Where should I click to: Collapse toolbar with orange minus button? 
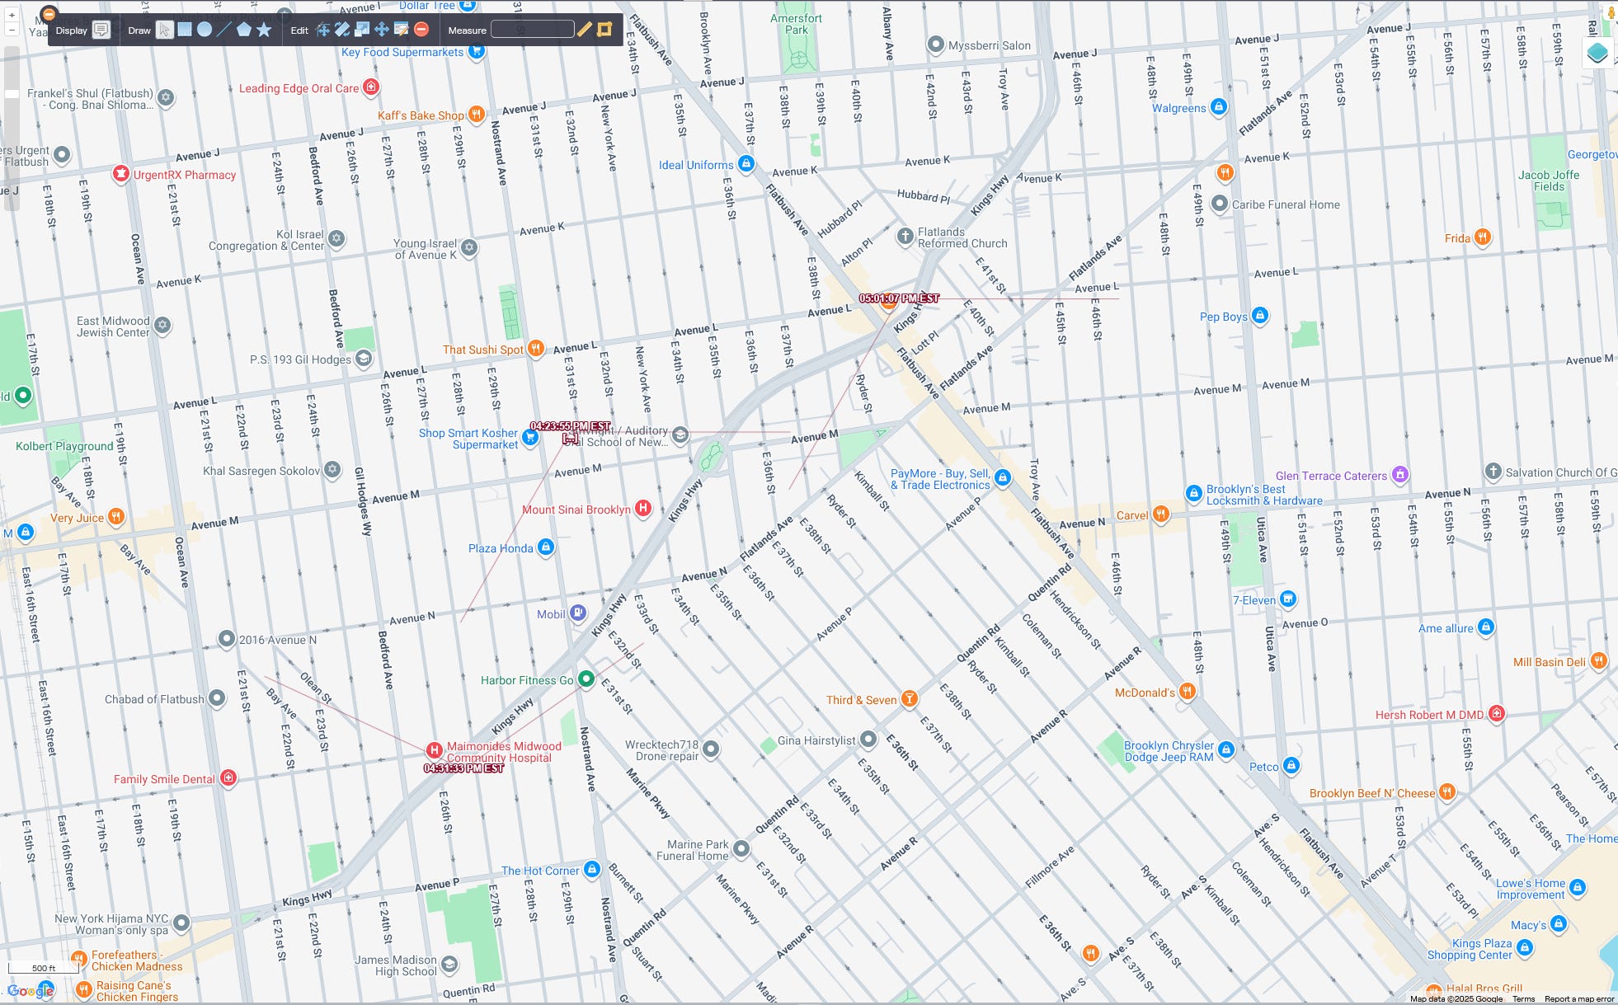(x=49, y=13)
